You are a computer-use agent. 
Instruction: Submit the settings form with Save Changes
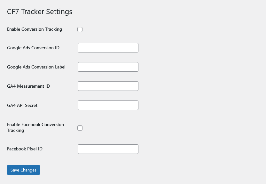click(x=23, y=170)
